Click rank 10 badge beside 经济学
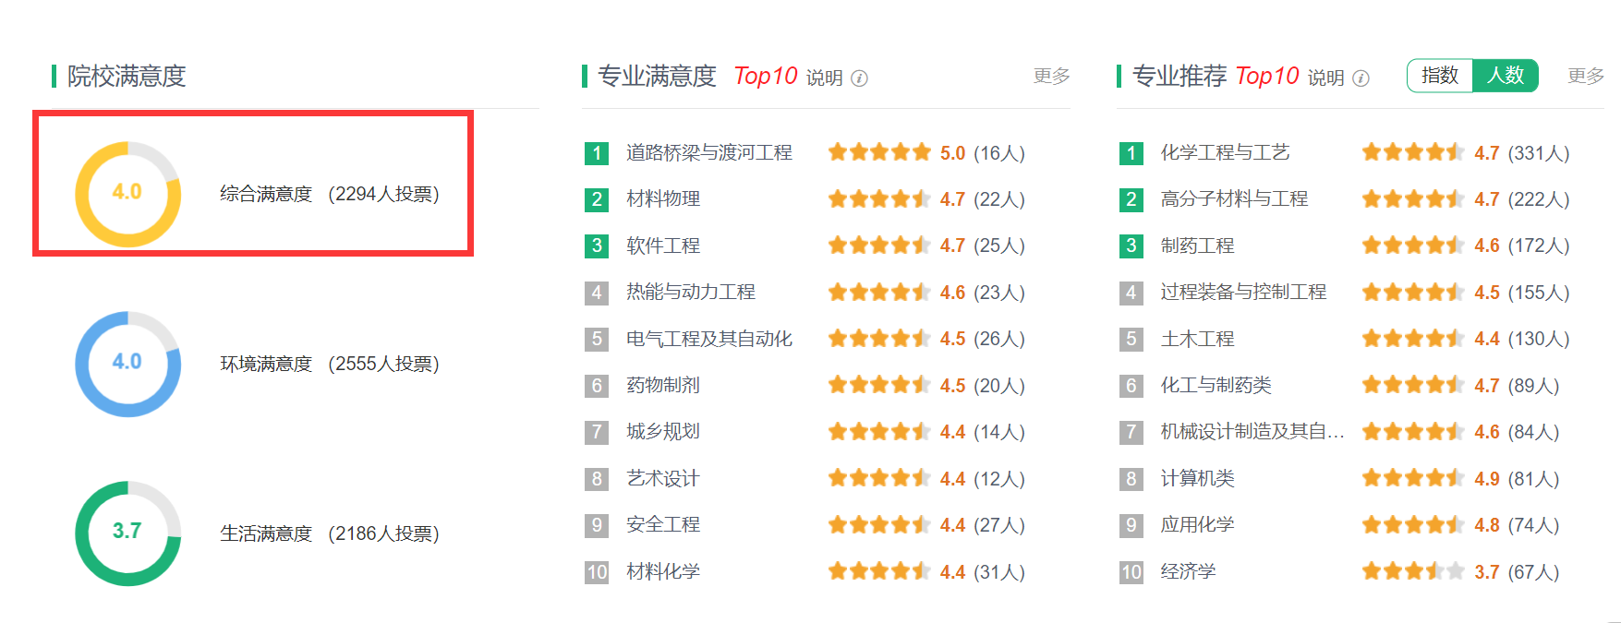The width and height of the screenshot is (1621, 623). [1131, 572]
